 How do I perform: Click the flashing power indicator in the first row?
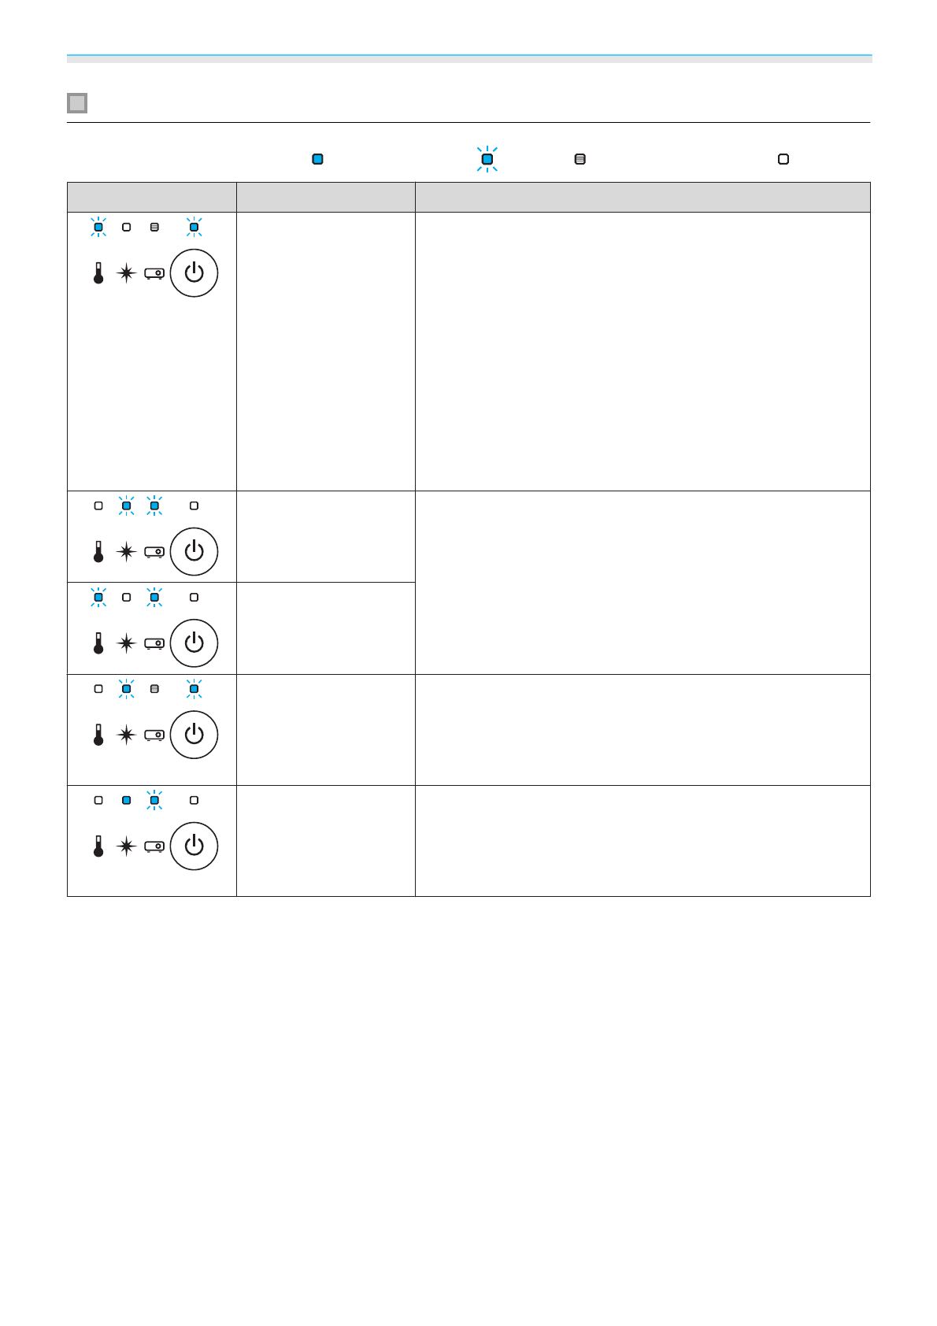[x=194, y=227]
